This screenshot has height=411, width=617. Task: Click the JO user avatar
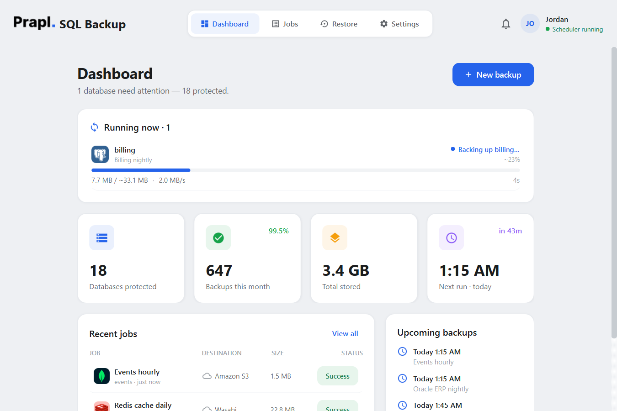(530, 24)
